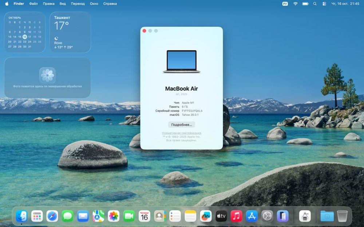The width and height of the screenshot is (364, 227).
Task: Open the Файл menu
Action: (33, 4)
